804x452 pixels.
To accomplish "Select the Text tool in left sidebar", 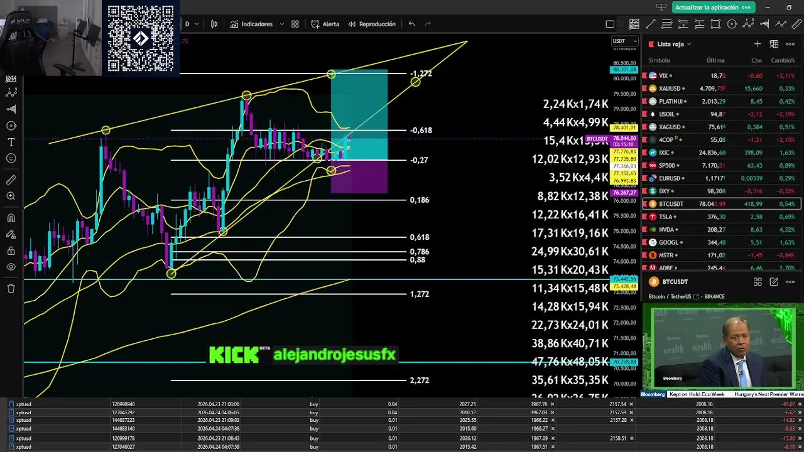I will pyautogui.click(x=11, y=142).
